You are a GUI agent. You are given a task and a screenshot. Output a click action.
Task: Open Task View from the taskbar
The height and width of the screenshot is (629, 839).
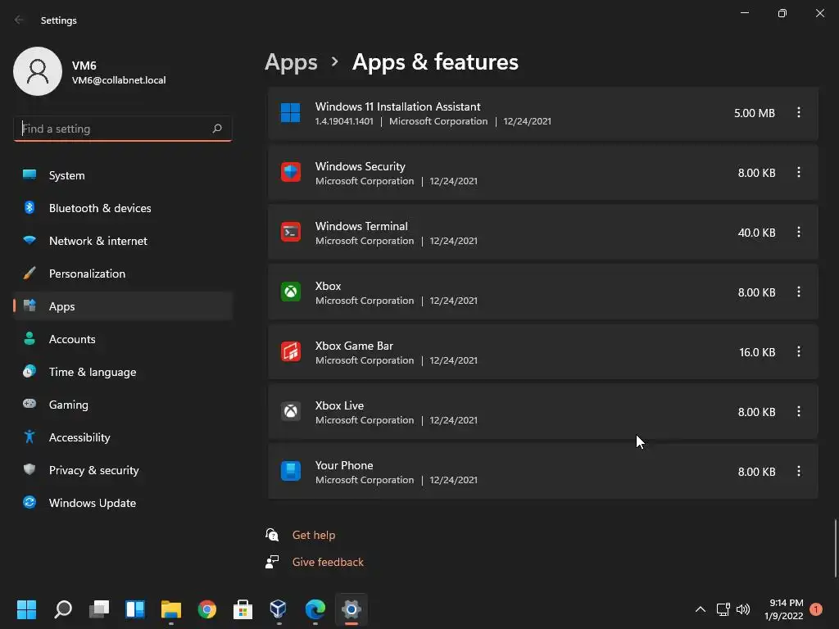pyautogui.click(x=99, y=609)
